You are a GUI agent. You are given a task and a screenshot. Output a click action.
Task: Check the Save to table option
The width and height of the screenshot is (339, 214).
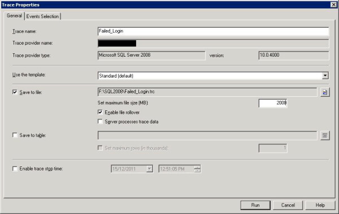coord(15,135)
